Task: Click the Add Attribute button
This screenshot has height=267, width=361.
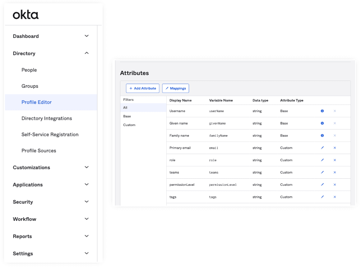Action: click(x=143, y=88)
